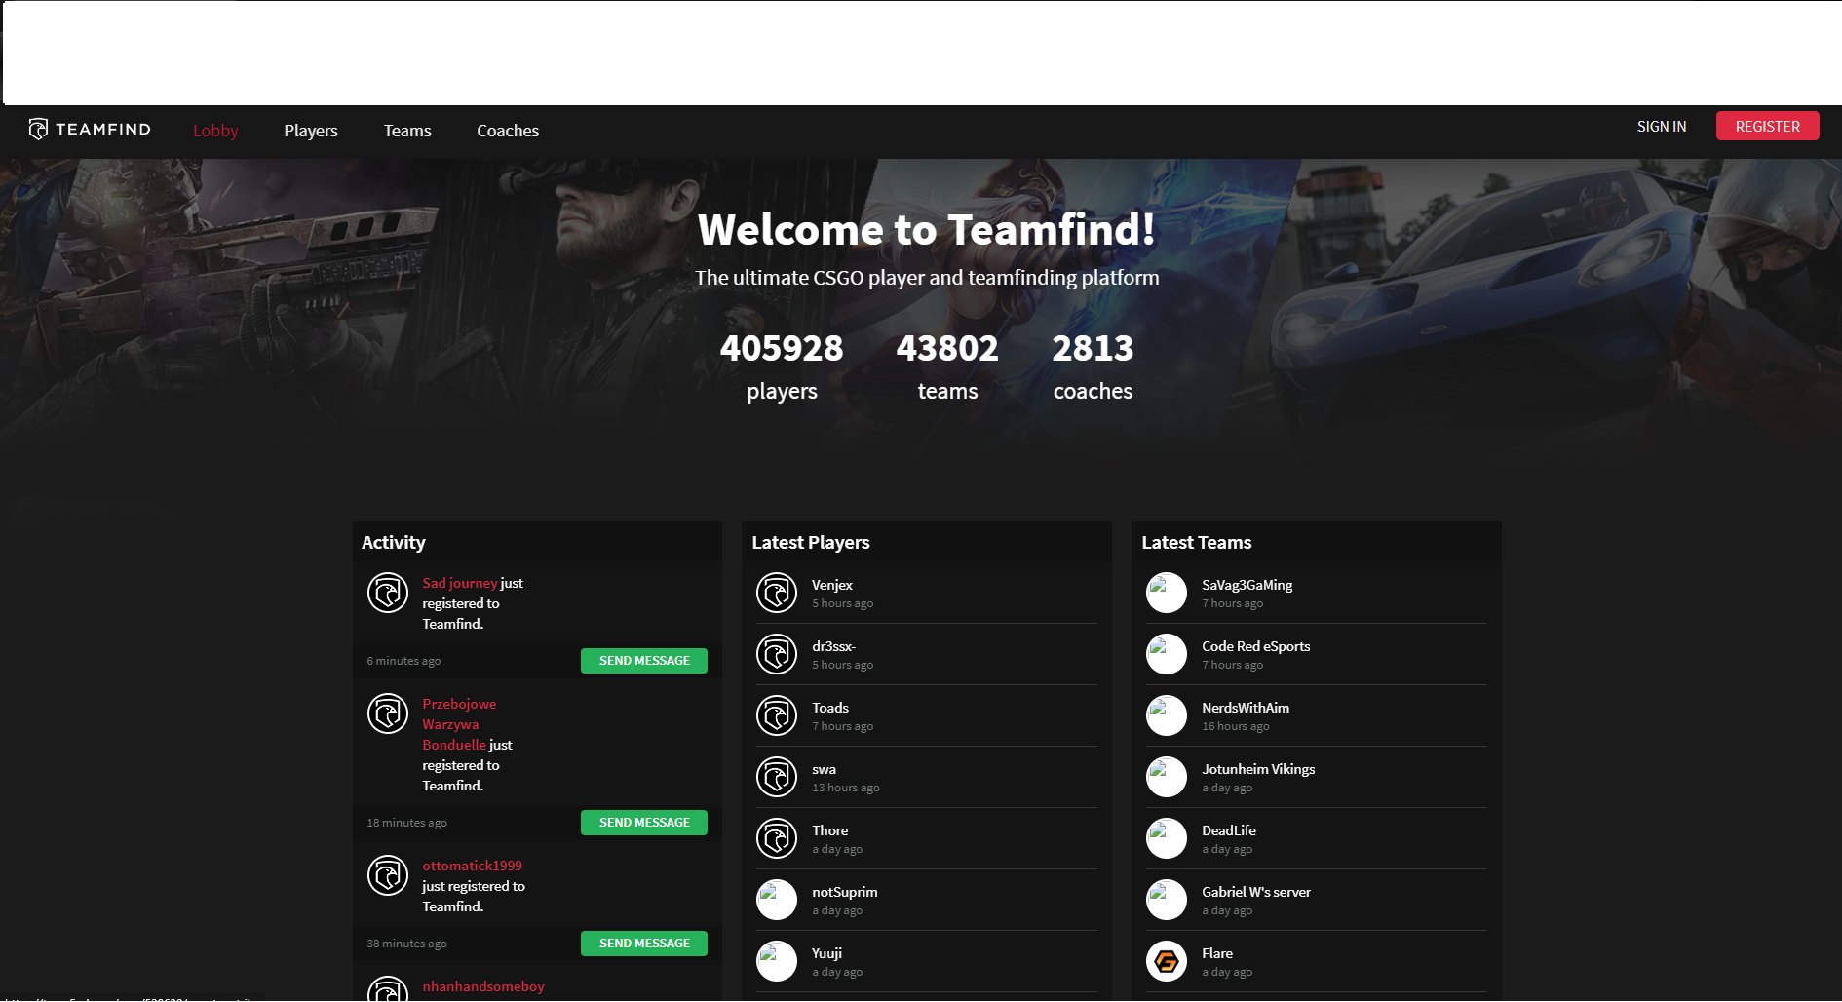Open the Players section
Viewport: 1842px width, 1002px height.
[x=311, y=131]
